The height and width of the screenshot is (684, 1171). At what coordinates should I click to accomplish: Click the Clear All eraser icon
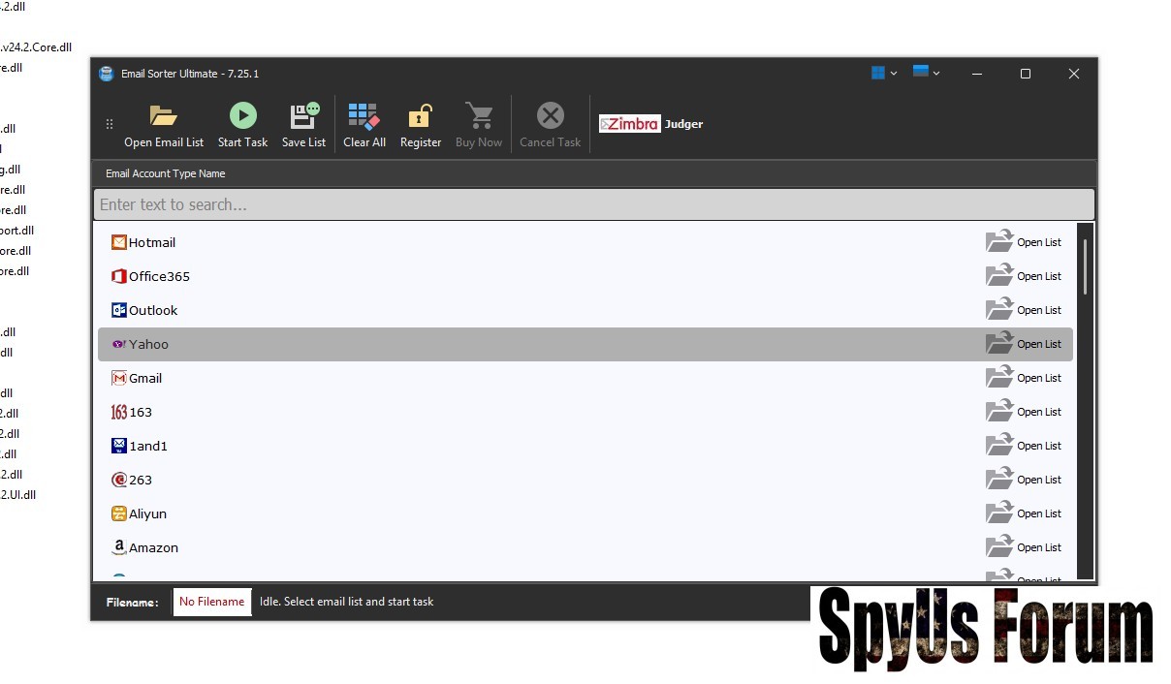364,116
